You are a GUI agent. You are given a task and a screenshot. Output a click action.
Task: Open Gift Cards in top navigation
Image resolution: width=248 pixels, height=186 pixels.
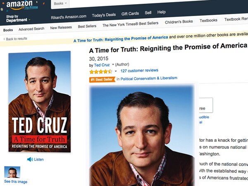(x=130, y=14)
